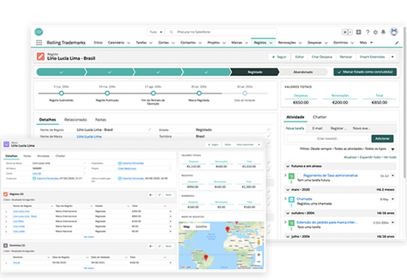Click Ver todos under the Registos list
This screenshot has height=280, width=407.
coord(89,236)
